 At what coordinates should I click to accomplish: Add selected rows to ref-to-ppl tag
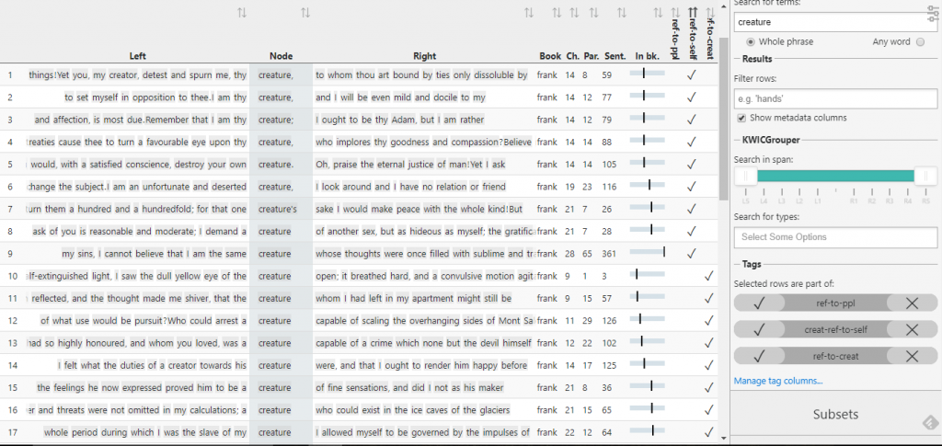(x=760, y=303)
